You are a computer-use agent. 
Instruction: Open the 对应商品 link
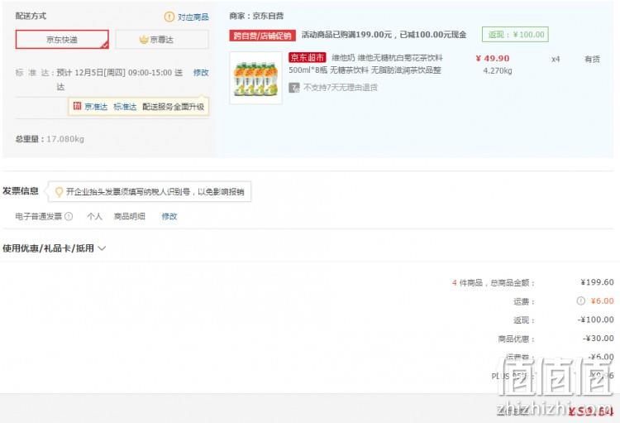[x=193, y=17]
